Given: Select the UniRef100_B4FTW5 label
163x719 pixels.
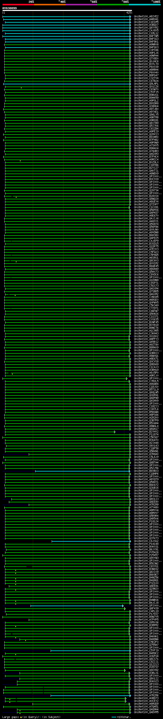Looking at the screenshot, I should [146, 36].
